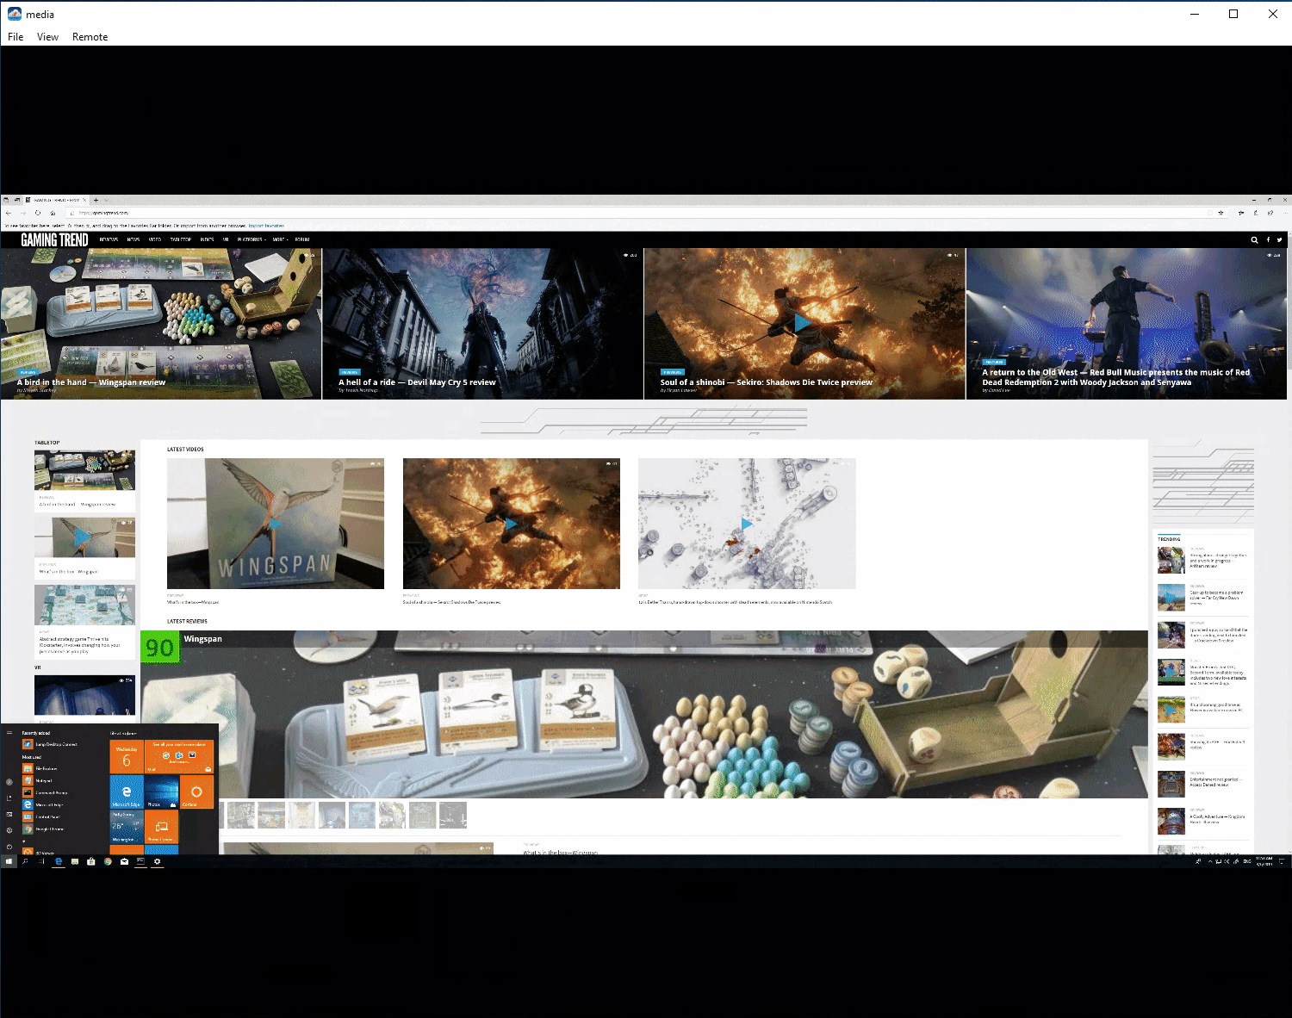Expand the Start menu hamburger button
This screenshot has height=1018, width=1292.
click(x=9, y=733)
